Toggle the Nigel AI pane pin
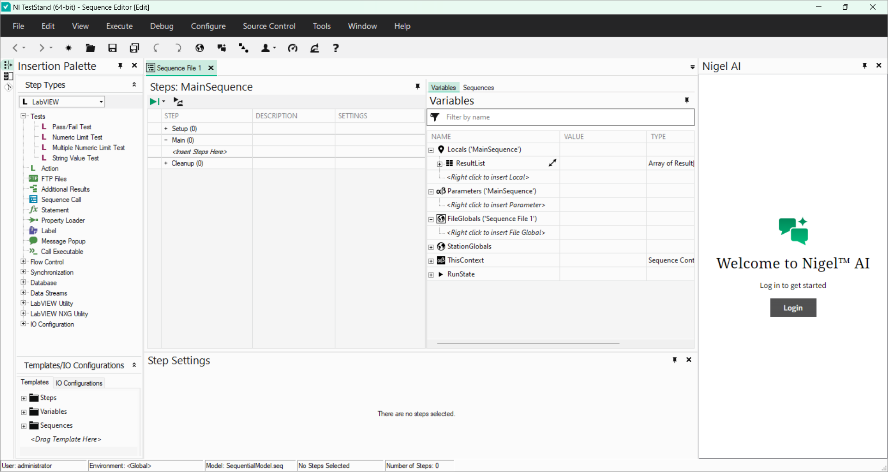Viewport: 888px width, 472px height. point(865,66)
